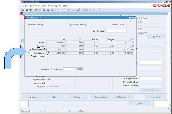Click the Applied to Commitment field
172x114 pixels.
click(73, 69)
